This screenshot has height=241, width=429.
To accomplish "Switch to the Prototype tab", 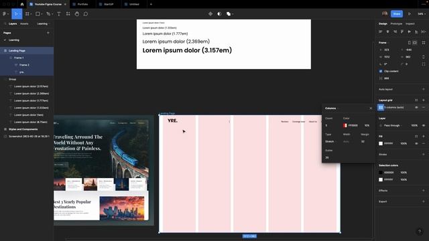I will pos(396,24).
